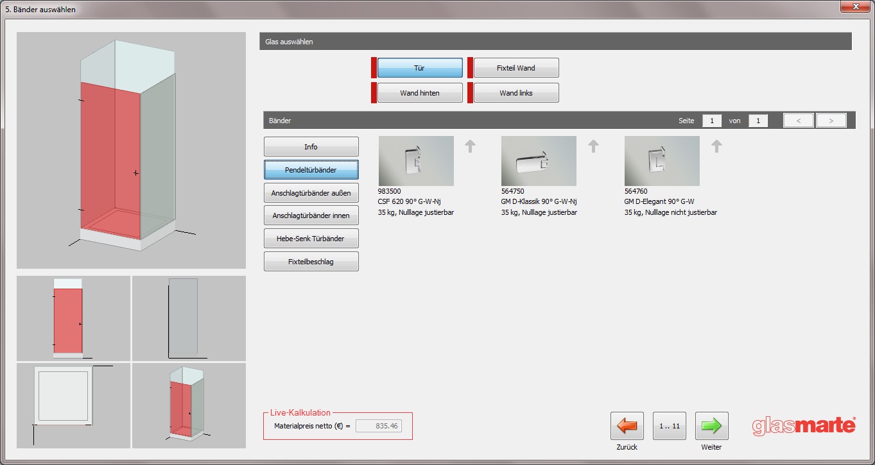This screenshot has width=875, height=465.
Task: Click the up arrow beside GM D-Klassik hinge
Action: pos(593,146)
